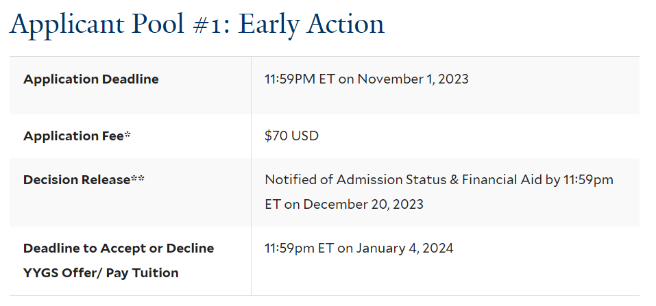656x306 pixels.
Task: Click the '$70 USD' fee value
Action: point(291,136)
